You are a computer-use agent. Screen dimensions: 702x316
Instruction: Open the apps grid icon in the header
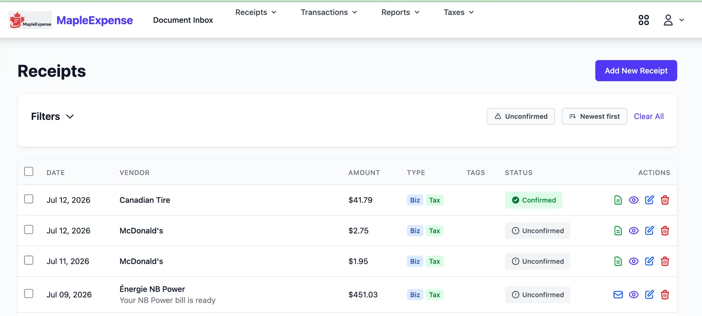643,20
